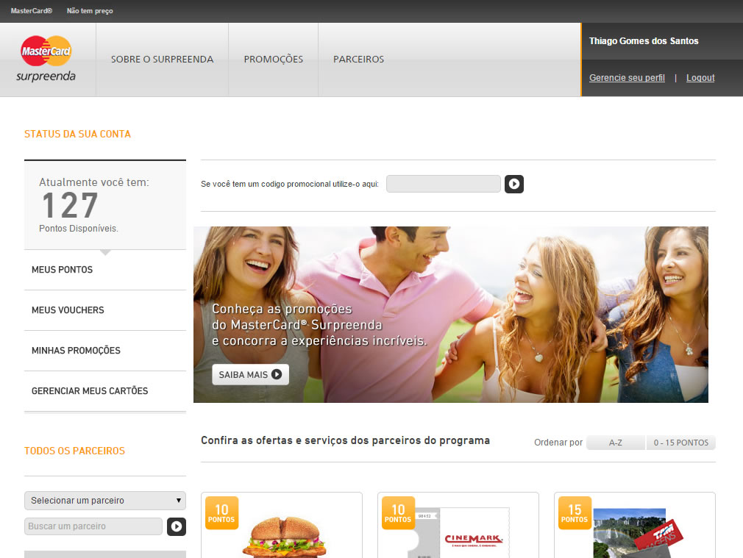Screen dimensions: 743x558
Task: Click the MasterCard Surpreenda logo
Action: click(46, 59)
